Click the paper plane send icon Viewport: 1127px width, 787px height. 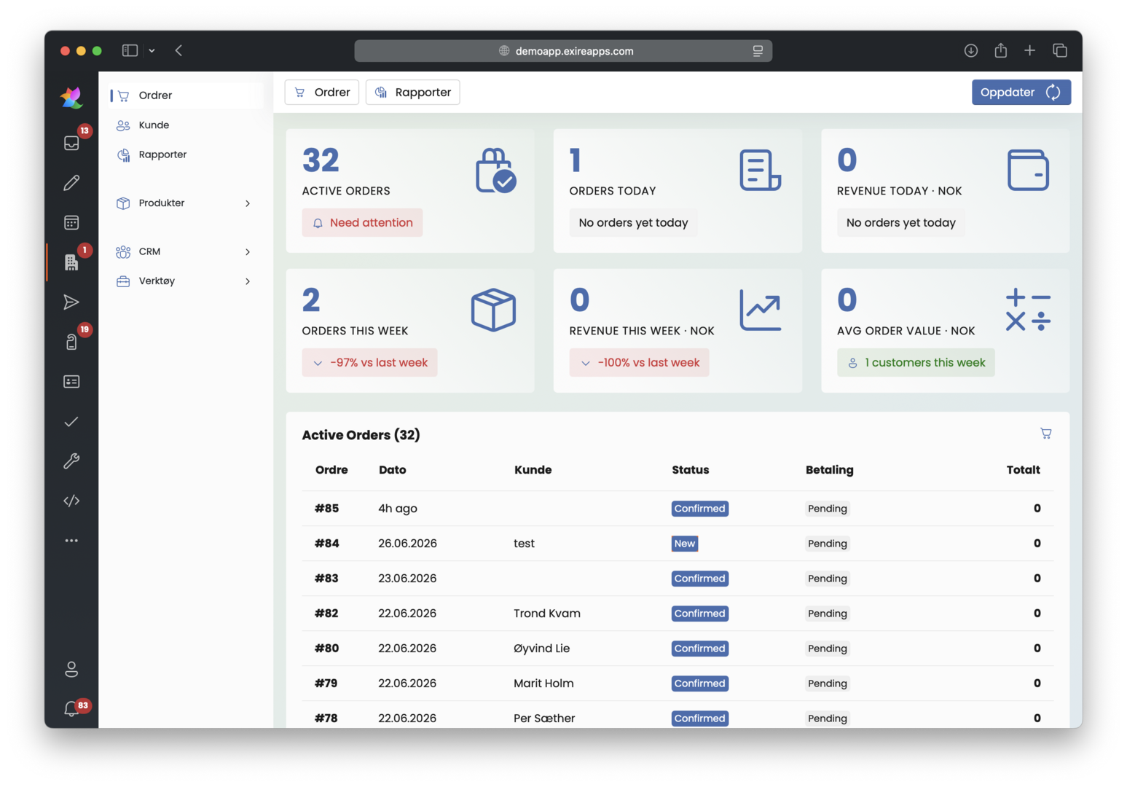[x=71, y=302]
